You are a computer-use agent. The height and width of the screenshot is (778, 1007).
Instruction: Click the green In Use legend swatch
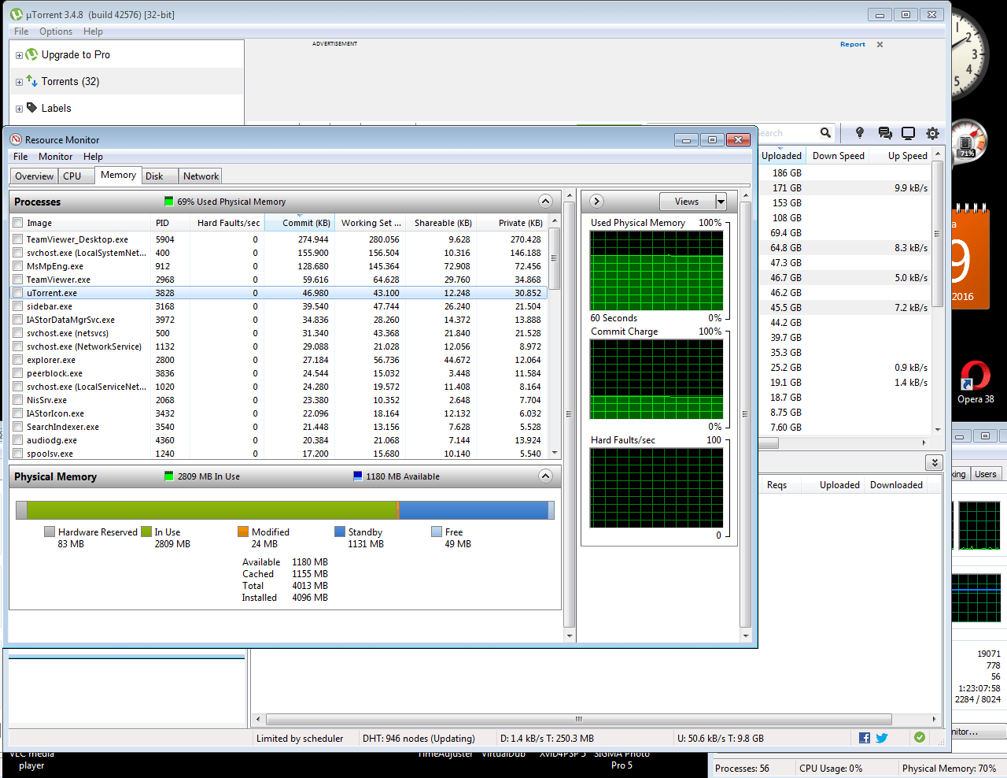pos(146,532)
